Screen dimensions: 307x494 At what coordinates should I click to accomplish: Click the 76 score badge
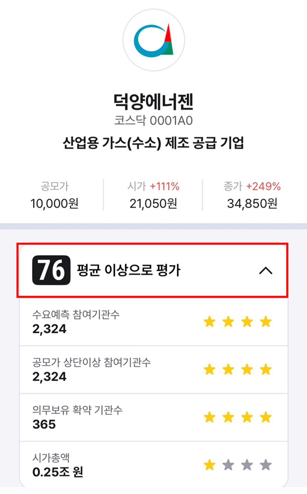51,270
